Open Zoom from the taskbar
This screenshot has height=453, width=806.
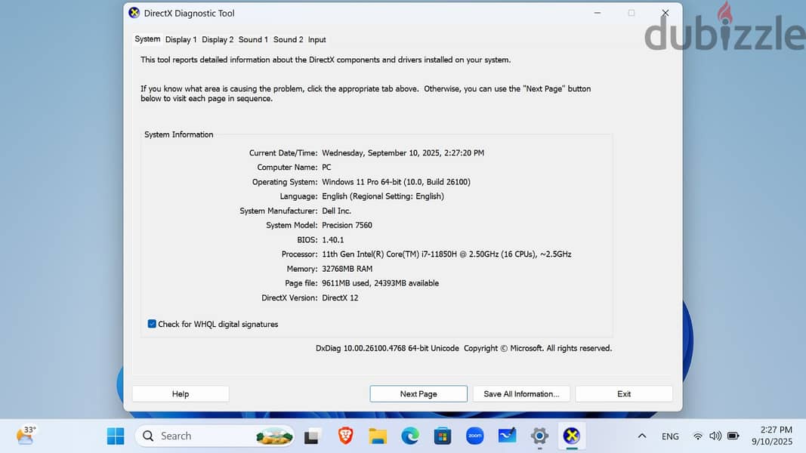[474, 436]
